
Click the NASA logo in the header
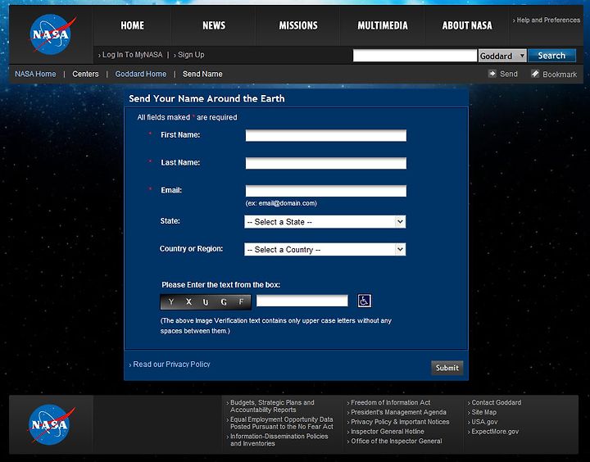click(x=52, y=34)
